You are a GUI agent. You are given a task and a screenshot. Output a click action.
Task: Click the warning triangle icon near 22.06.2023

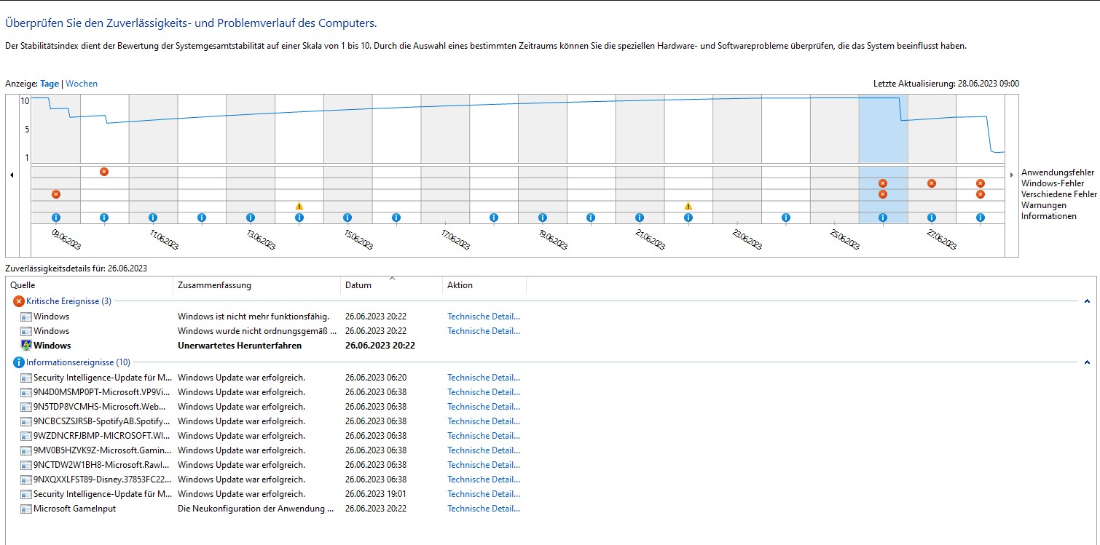pyautogui.click(x=688, y=206)
